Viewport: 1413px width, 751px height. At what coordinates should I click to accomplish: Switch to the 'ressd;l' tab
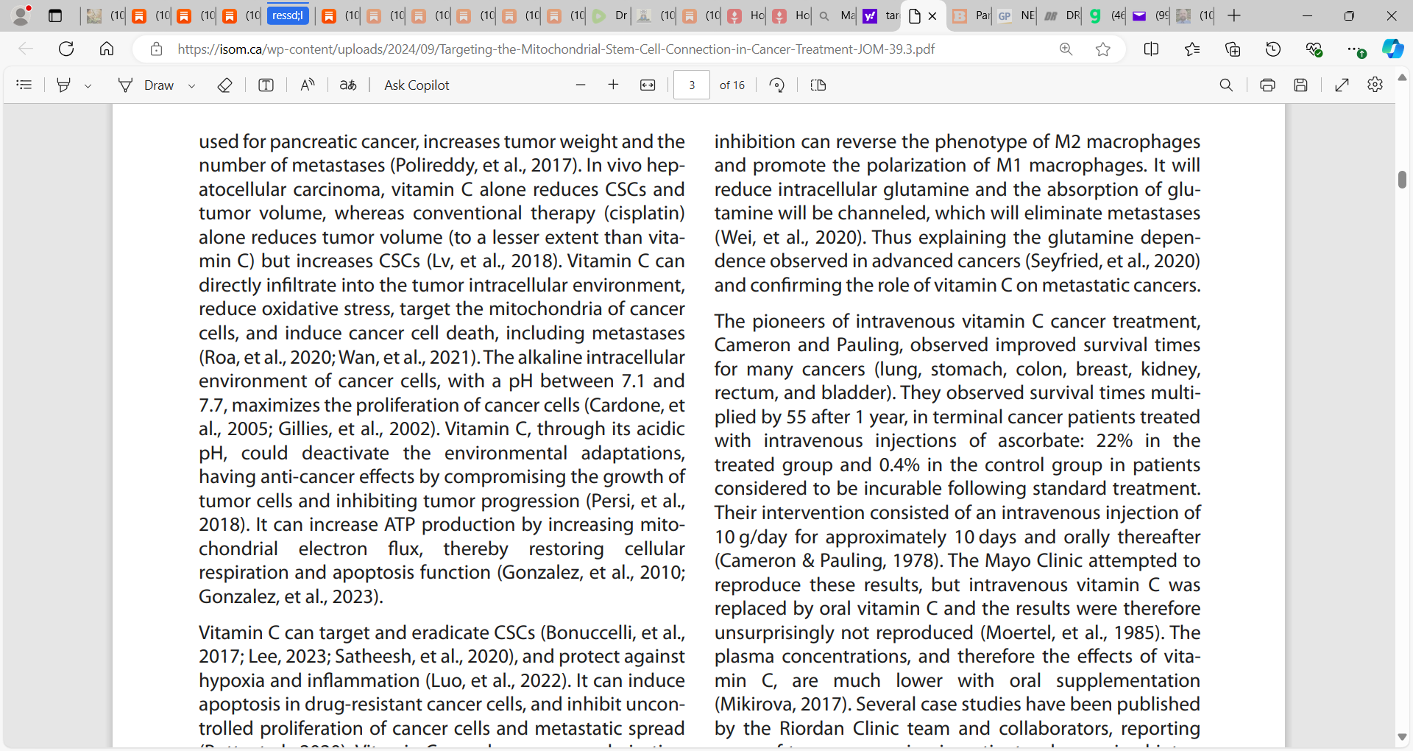tap(288, 15)
